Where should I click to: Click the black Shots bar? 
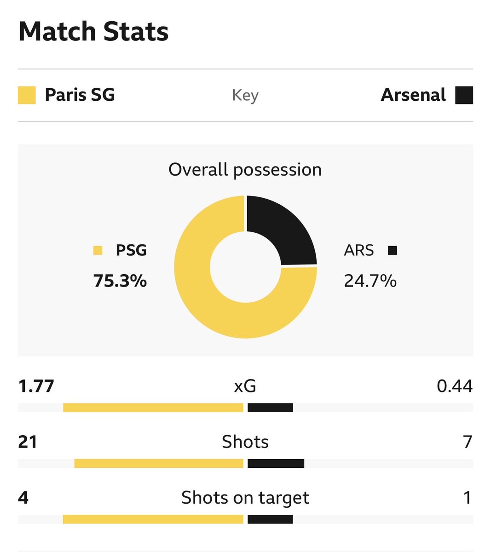[x=276, y=463]
